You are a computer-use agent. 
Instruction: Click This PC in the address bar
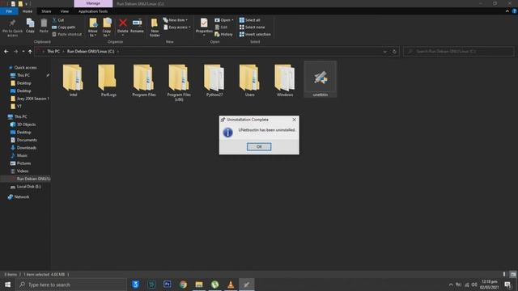click(53, 52)
